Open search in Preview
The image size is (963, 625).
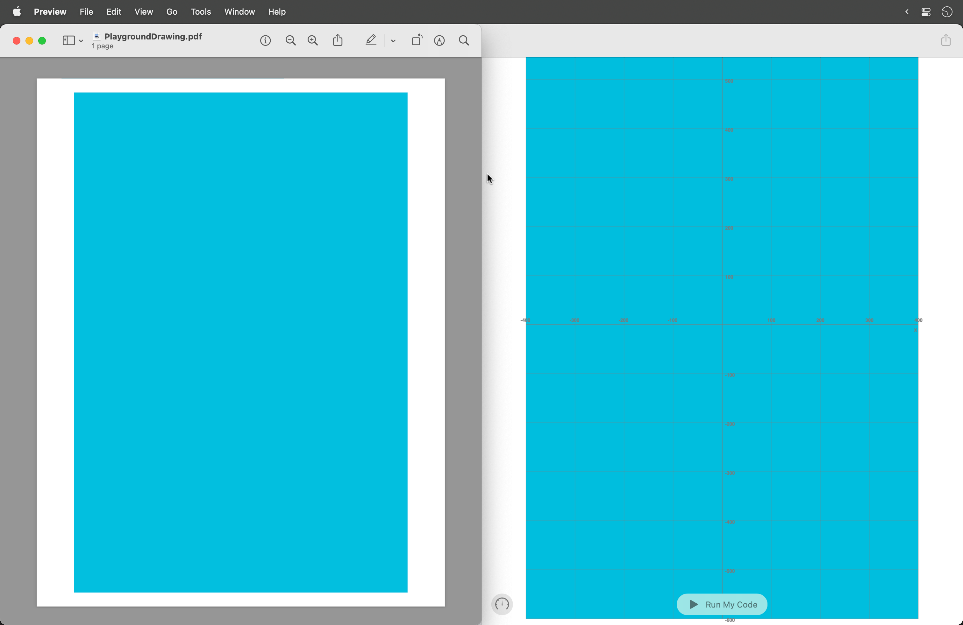click(x=463, y=40)
